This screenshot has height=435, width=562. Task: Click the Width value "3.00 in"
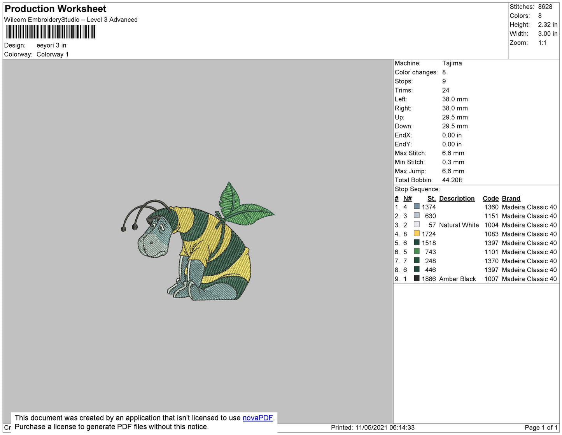548,34
